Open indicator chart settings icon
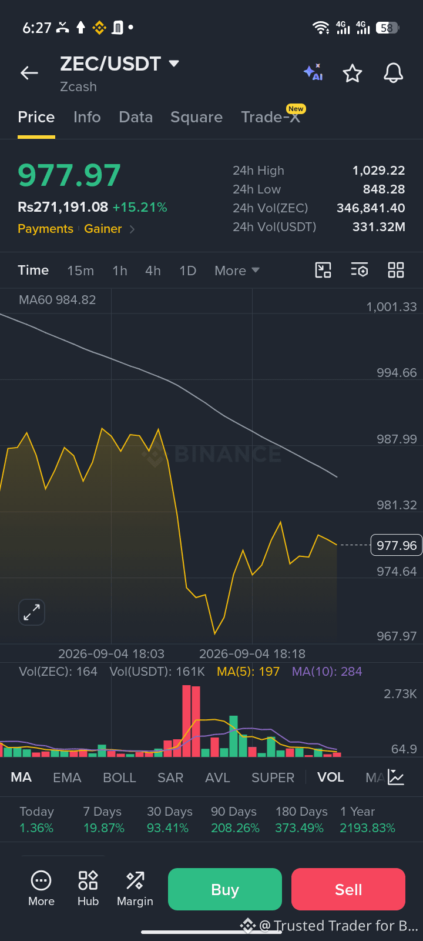423x941 pixels. point(396,778)
